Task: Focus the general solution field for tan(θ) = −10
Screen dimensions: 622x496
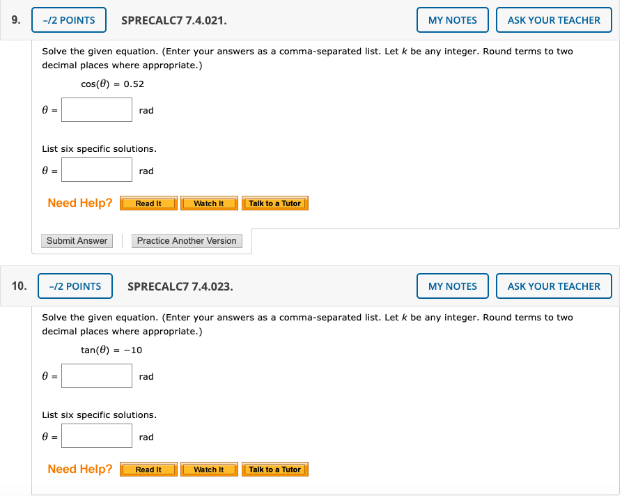Action: (97, 375)
